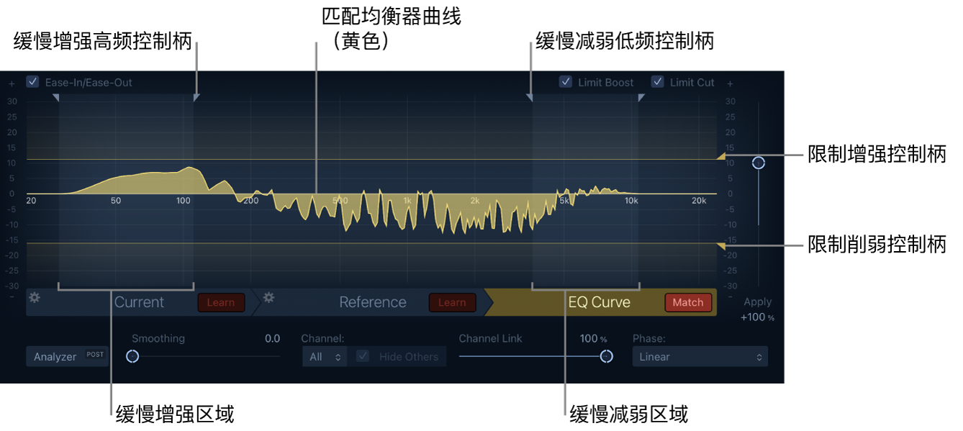Adjust the vertical Apply slider knob
Image resolution: width=963 pixels, height=431 pixels.
(x=758, y=163)
